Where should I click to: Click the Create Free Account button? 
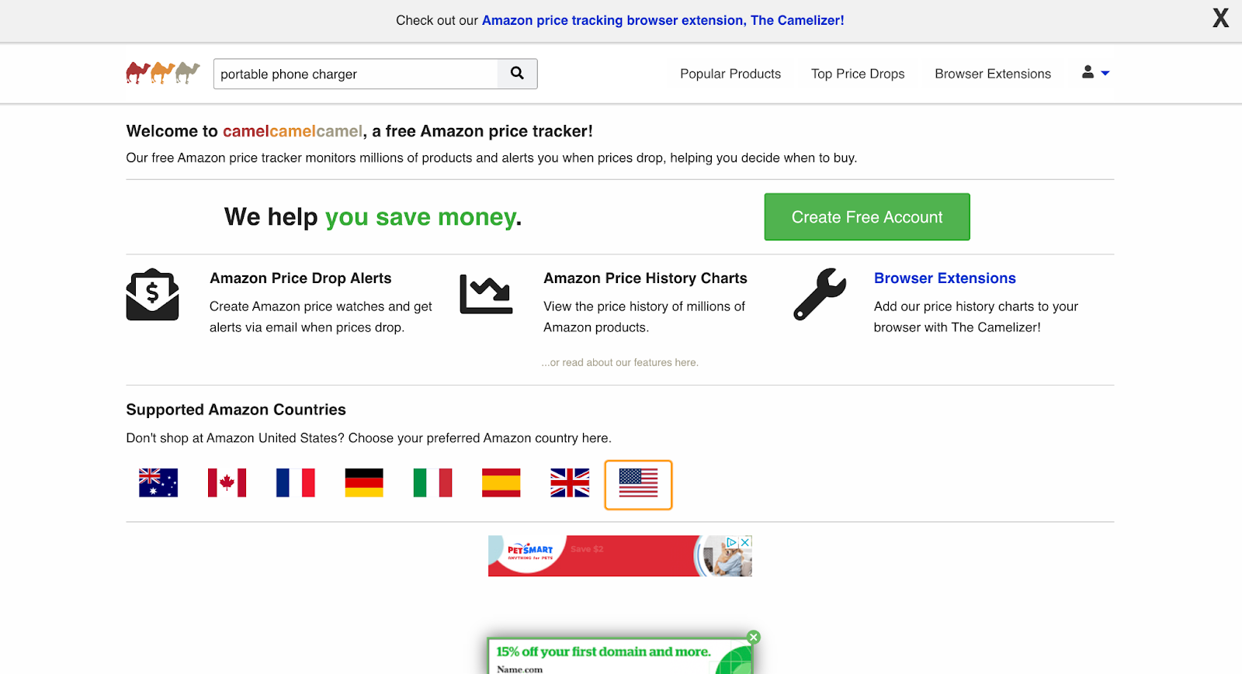(866, 216)
